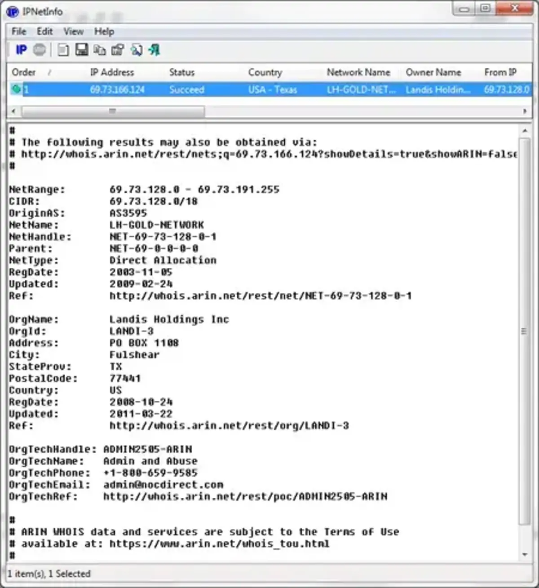
Task: Sort by the Country column header
Action: tap(265, 72)
